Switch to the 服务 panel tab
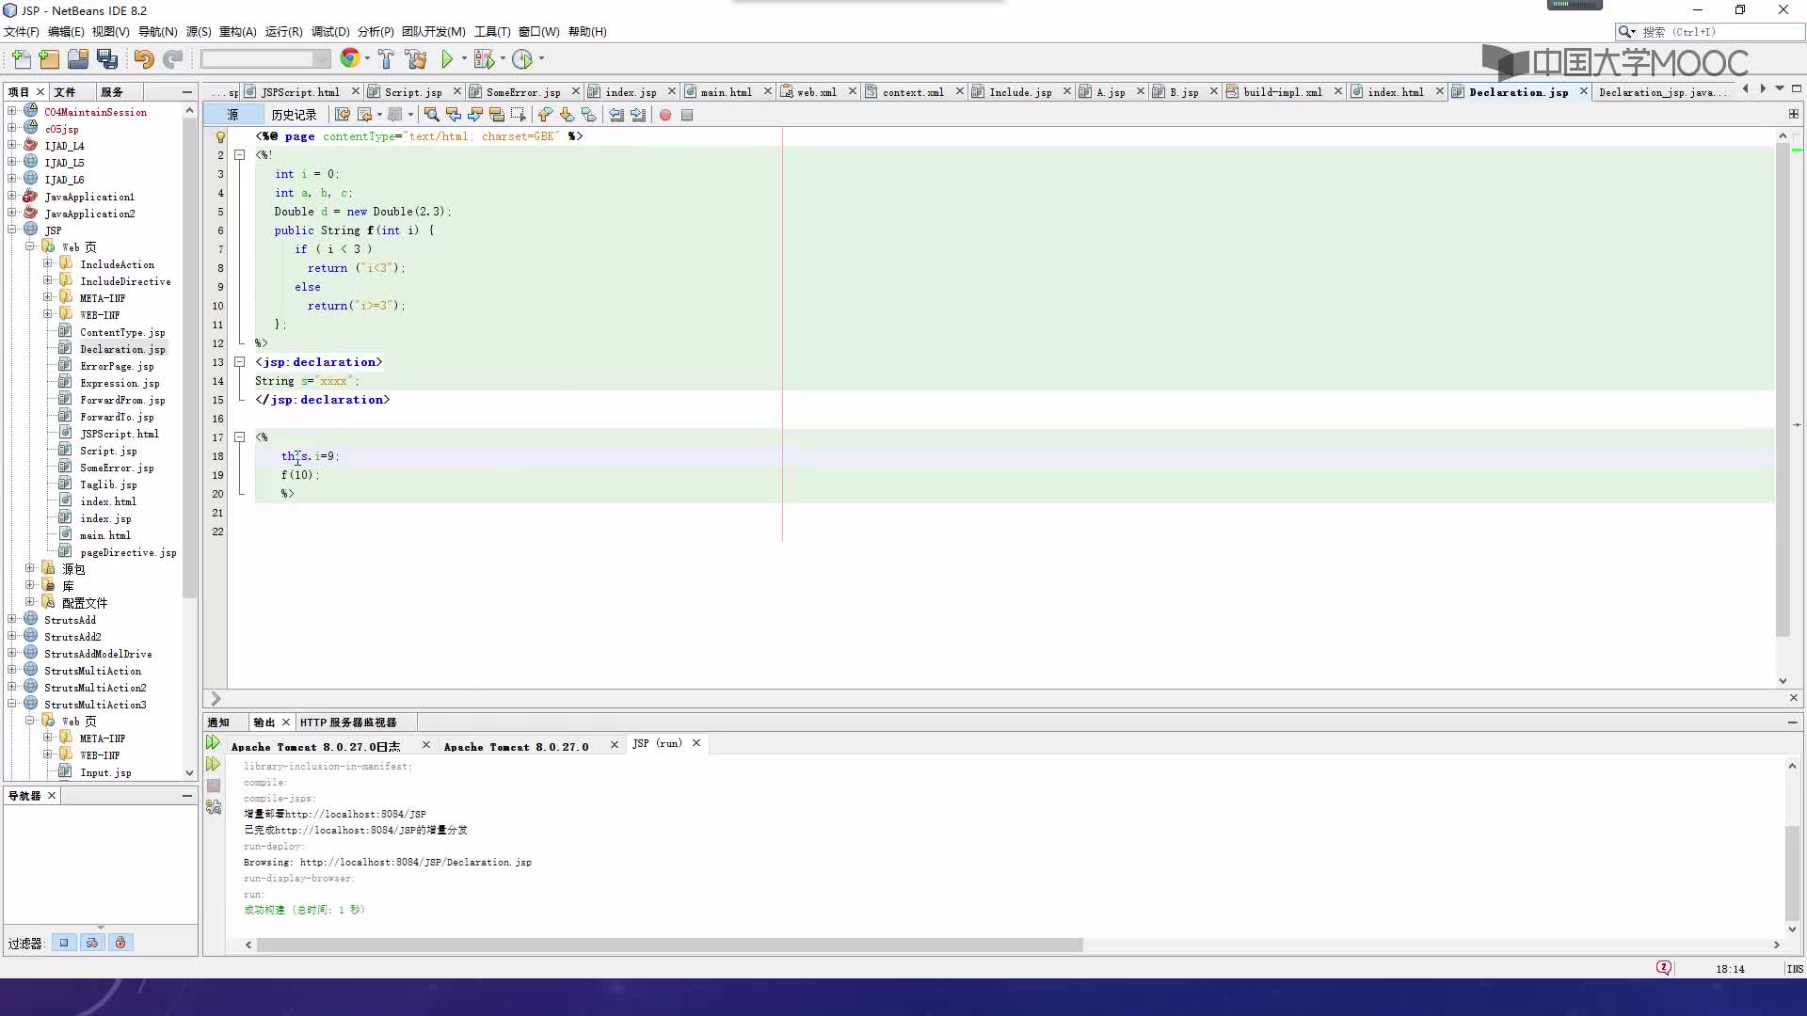 [x=112, y=92]
